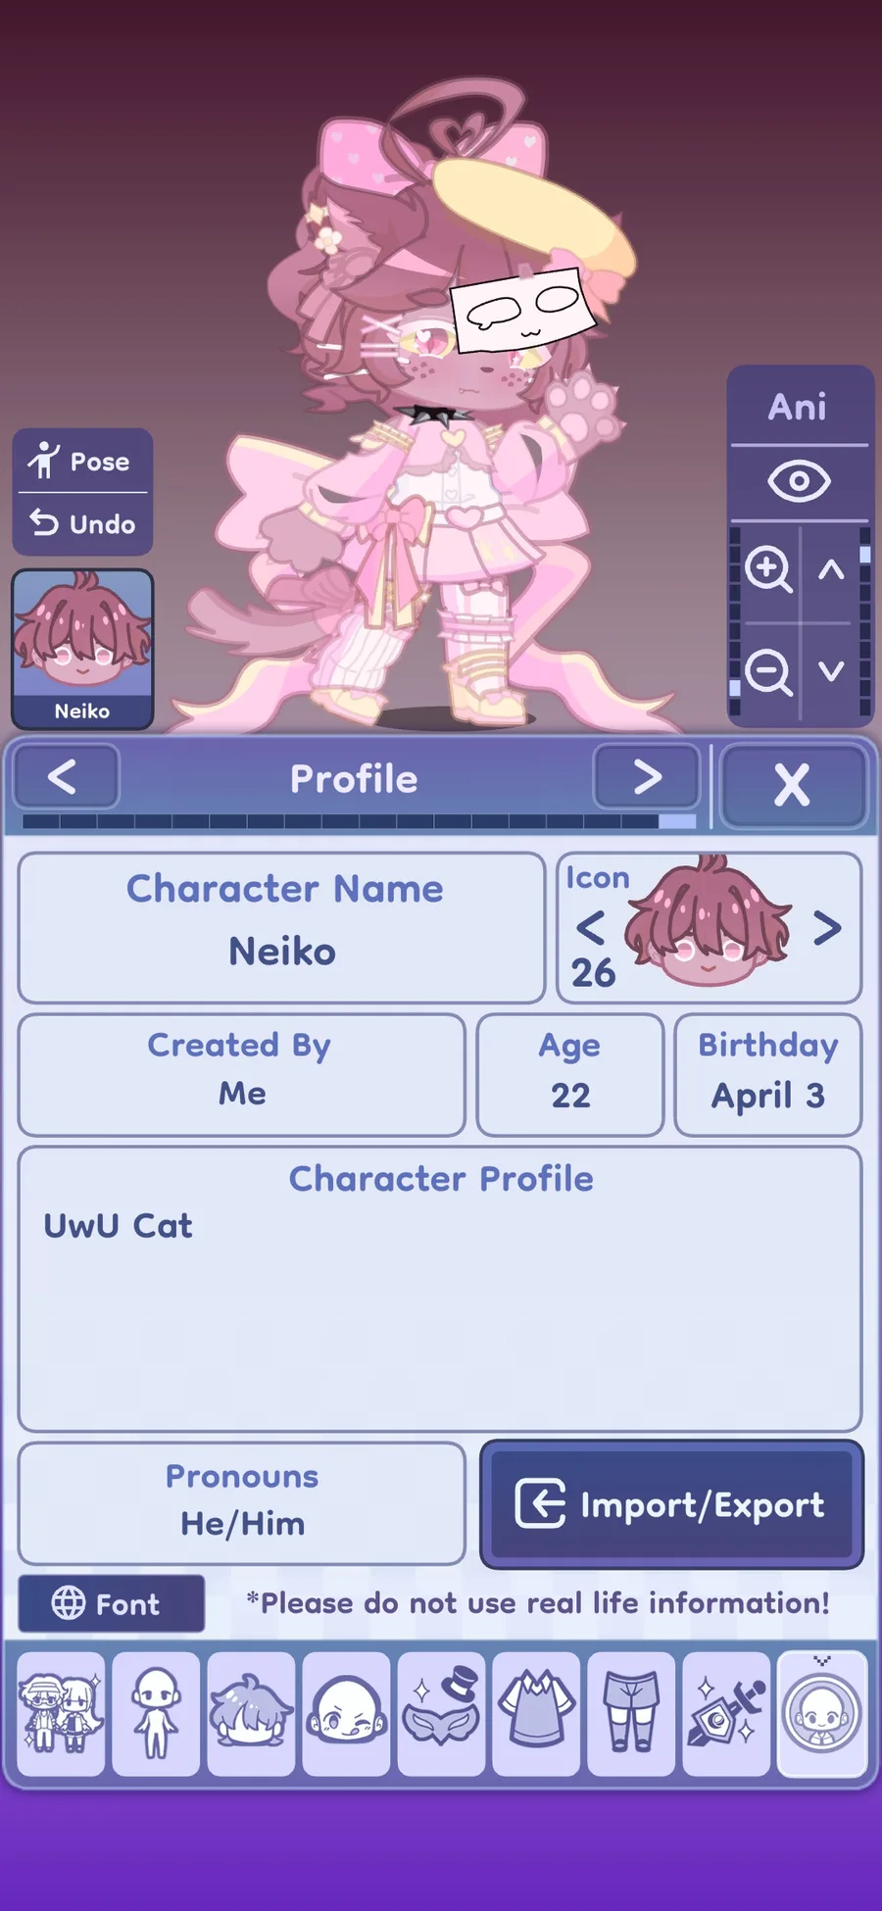Open the shorts and pants category
This screenshot has height=1911, width=882.
pos(631,1714)
